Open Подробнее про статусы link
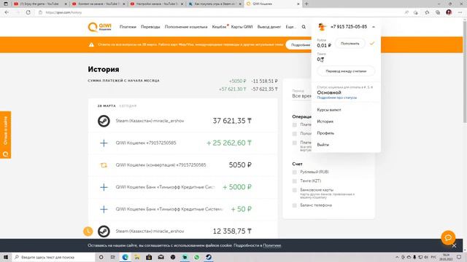 337,98
